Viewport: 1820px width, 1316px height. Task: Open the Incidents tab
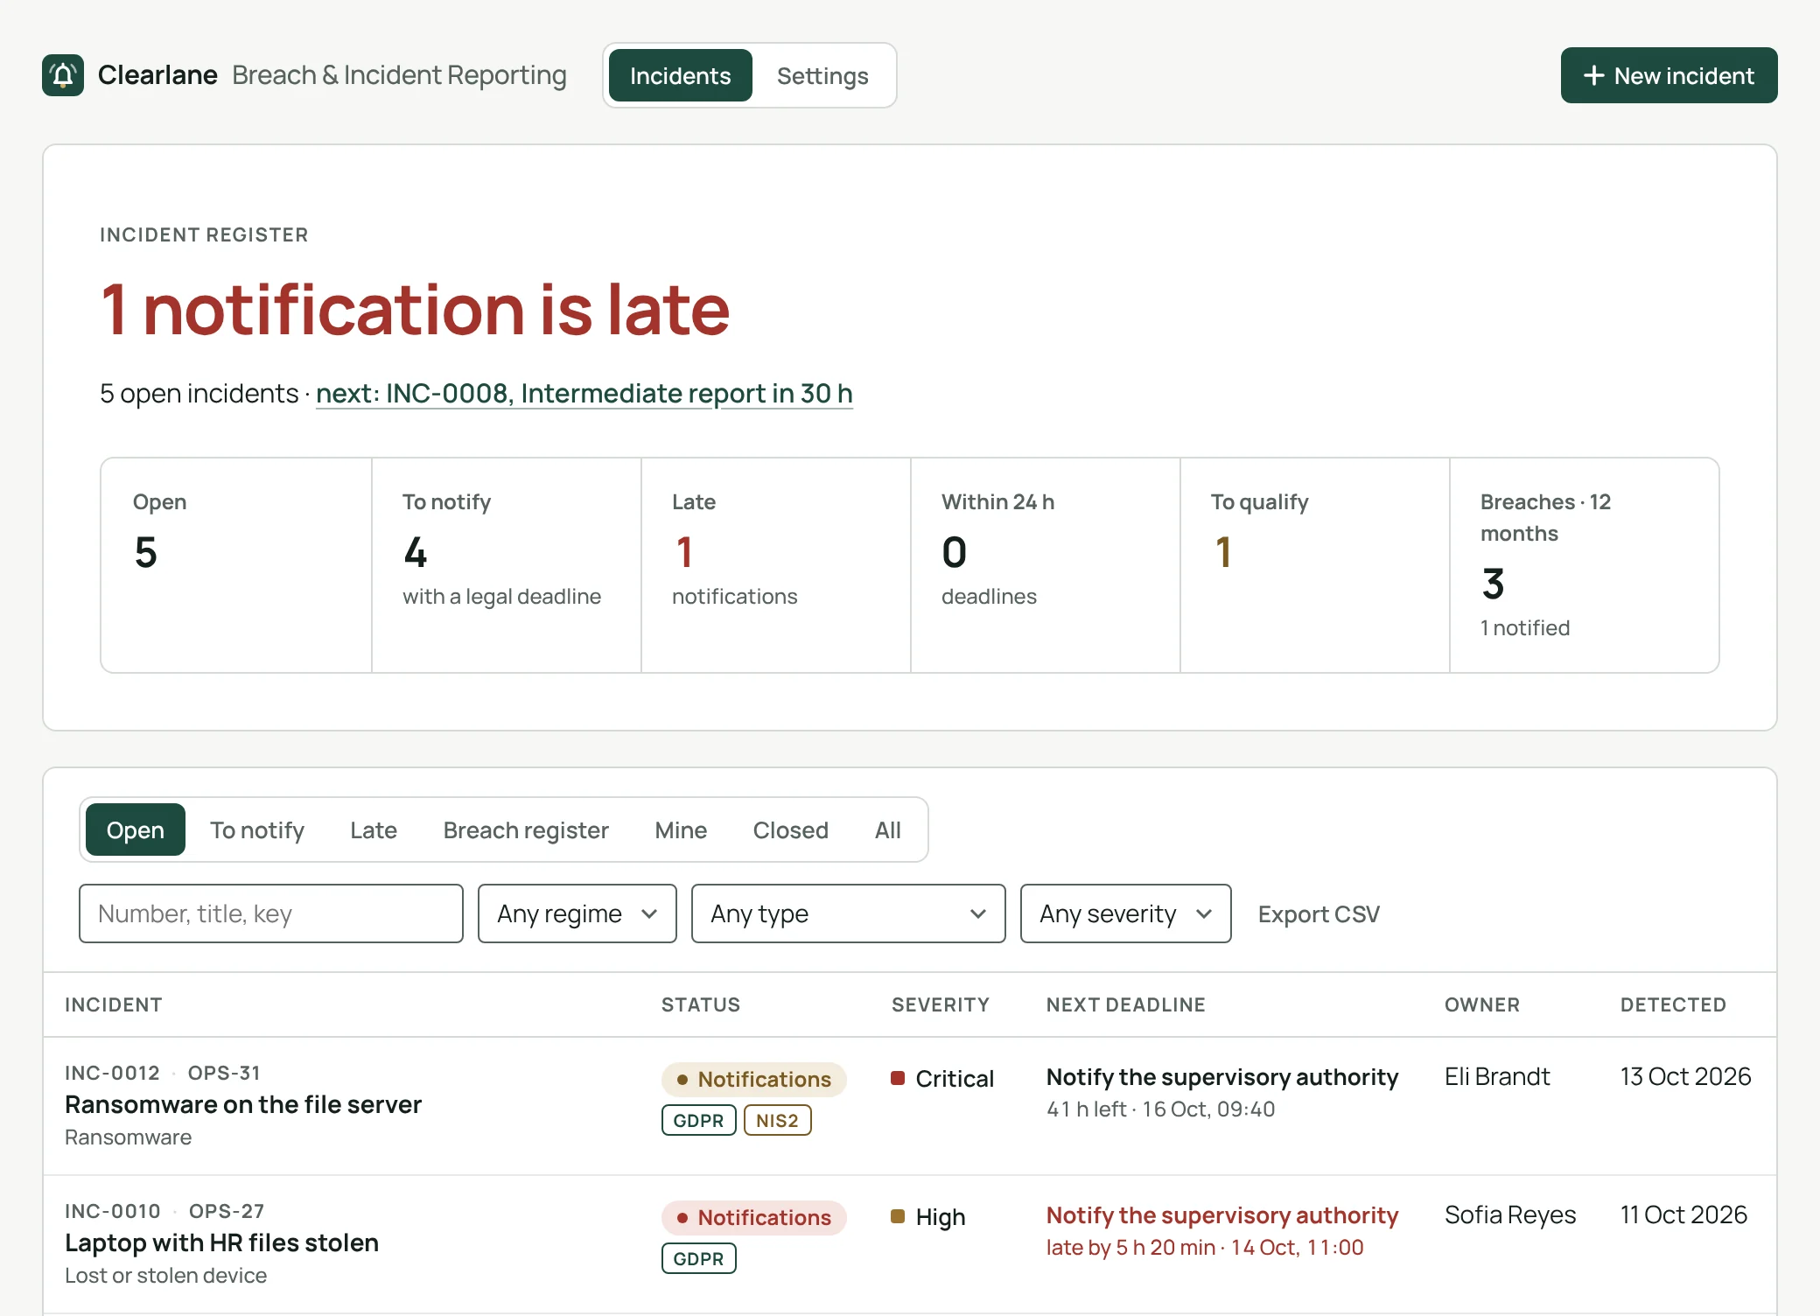coord(680,75)
